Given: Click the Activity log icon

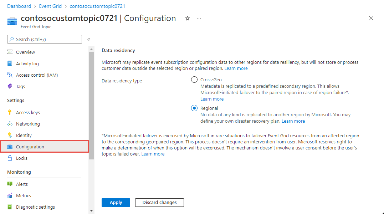Looking at the screenshot, I should click(10, 63).
